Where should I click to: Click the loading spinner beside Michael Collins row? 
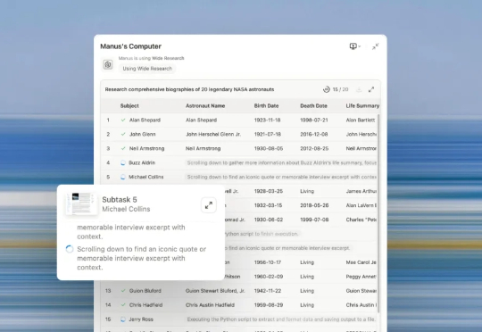click(x=123, y=177)
